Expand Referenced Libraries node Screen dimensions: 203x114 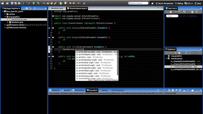tap(5, 28)
